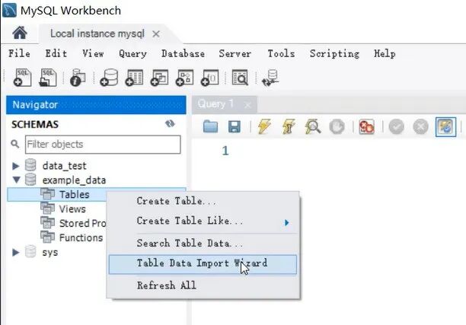Create a new SQL tab icon
The height and width of the screenshot is (325, 466).
pos(23,78)
